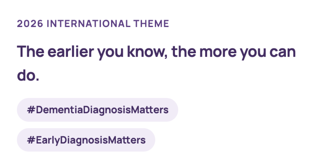Click the hash symbol in DementiaDiagnosisMatters tag
325x168 pixels.
click(30, 110)
